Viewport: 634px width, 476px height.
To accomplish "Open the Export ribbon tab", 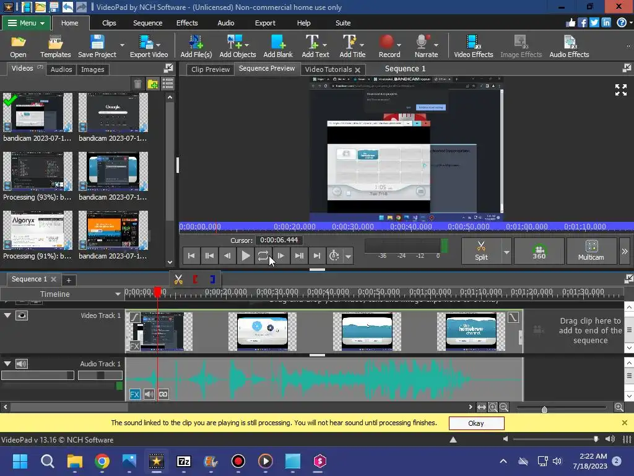I will [x=265, y=23].
